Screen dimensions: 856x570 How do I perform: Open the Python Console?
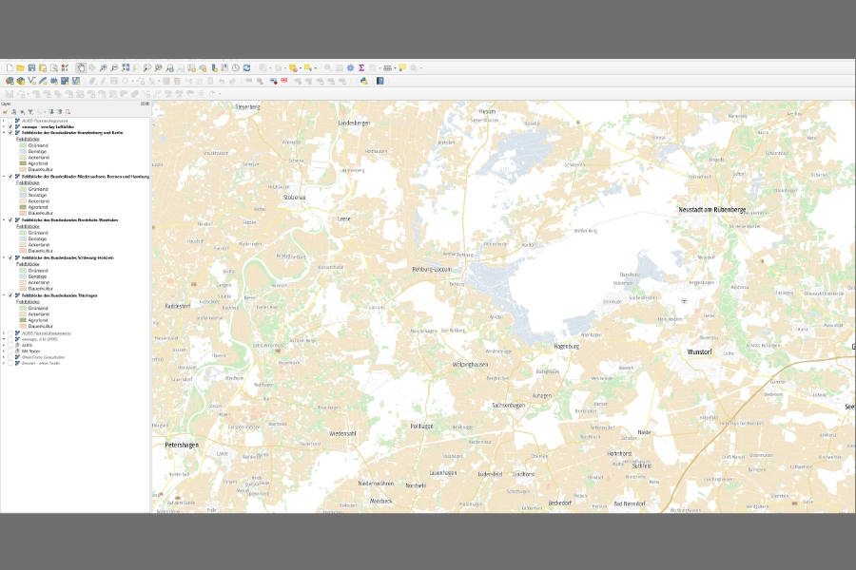pos(364,82)
